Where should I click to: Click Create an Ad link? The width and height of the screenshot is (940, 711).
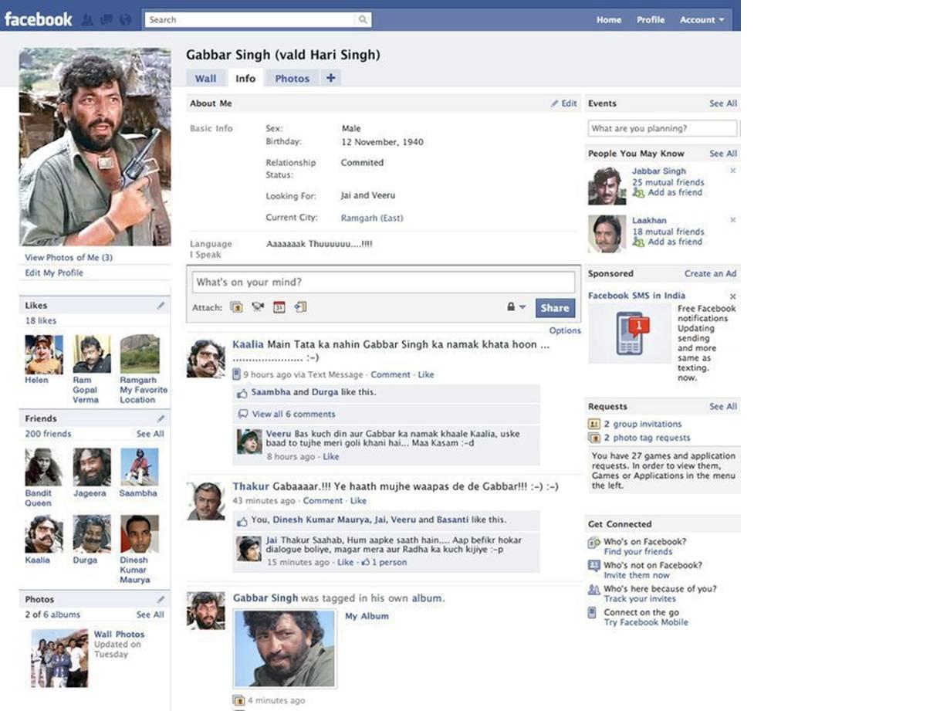(x=711, y=274)
